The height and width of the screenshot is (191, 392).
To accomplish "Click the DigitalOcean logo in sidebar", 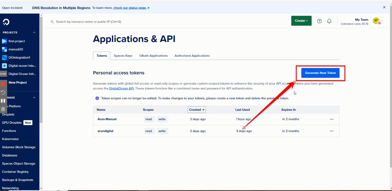I will [x=6, y=22].
